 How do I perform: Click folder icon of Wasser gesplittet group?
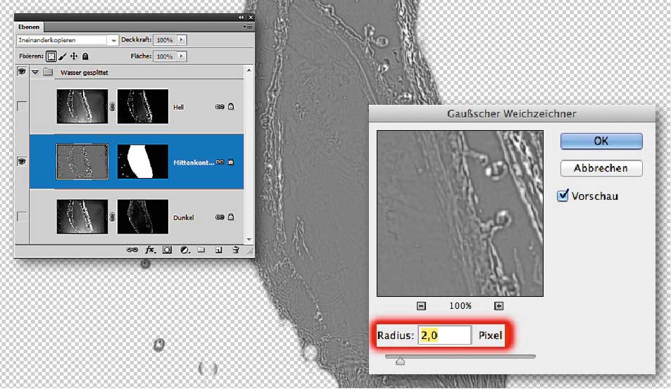coord(48,72)
